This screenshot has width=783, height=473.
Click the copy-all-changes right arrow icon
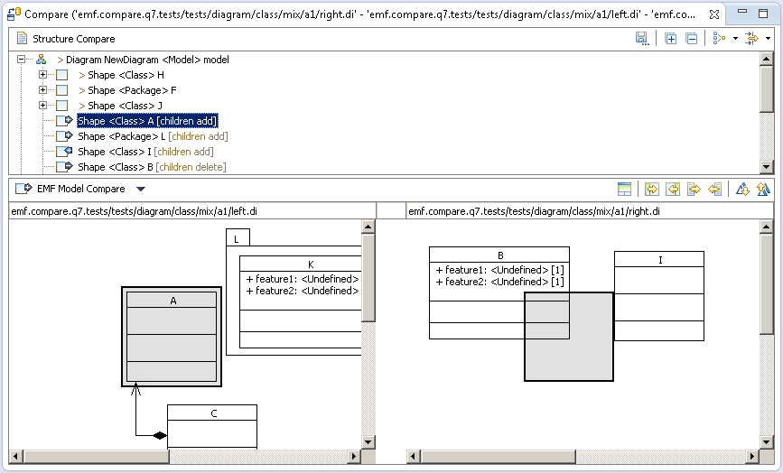point(694,189)
